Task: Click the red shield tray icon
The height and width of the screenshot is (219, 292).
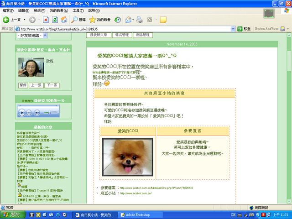Action: 263,215
